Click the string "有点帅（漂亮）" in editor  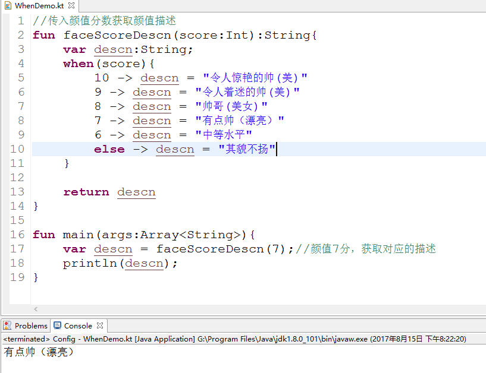[x=240, y=120]
